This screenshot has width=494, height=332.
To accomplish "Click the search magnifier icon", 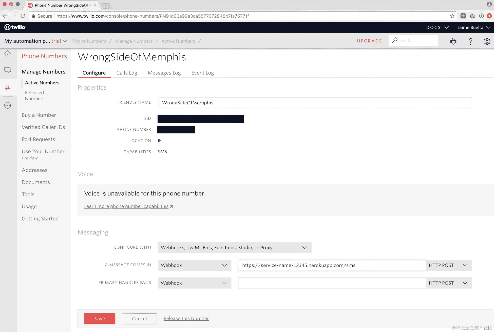I will click(395, 40).
